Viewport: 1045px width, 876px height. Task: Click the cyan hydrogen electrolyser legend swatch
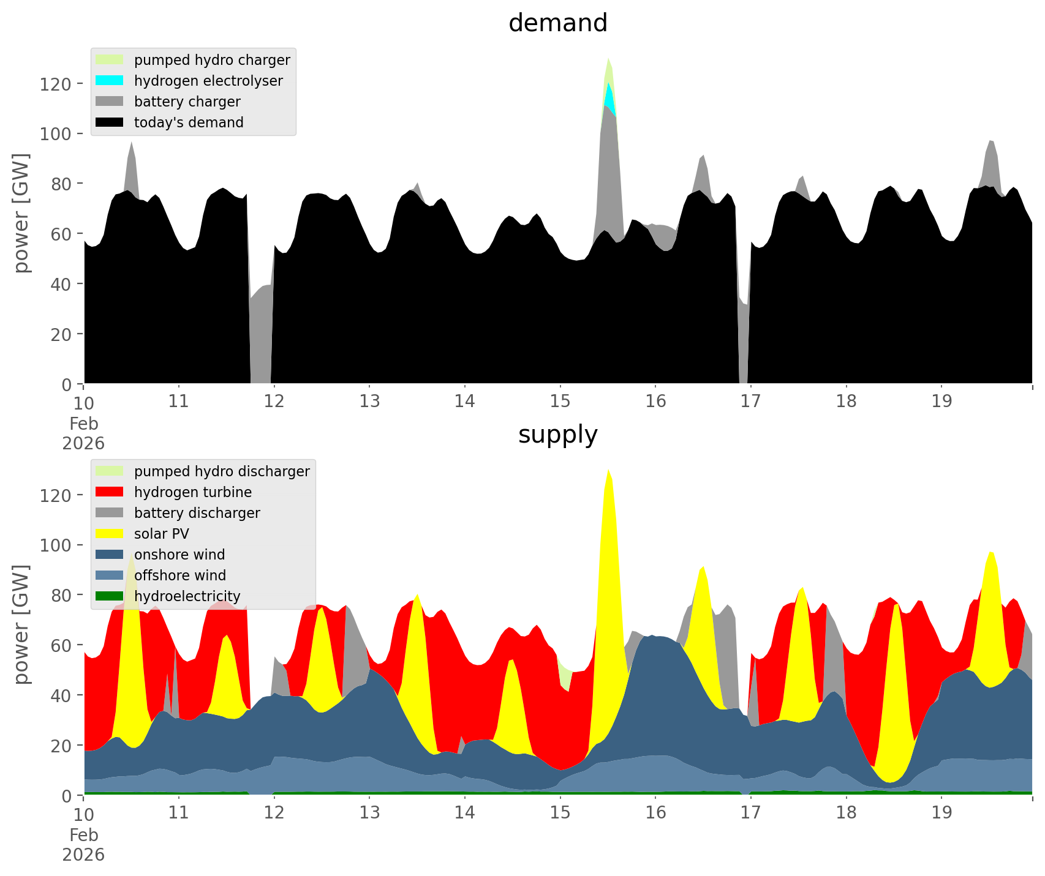[110, 81]
